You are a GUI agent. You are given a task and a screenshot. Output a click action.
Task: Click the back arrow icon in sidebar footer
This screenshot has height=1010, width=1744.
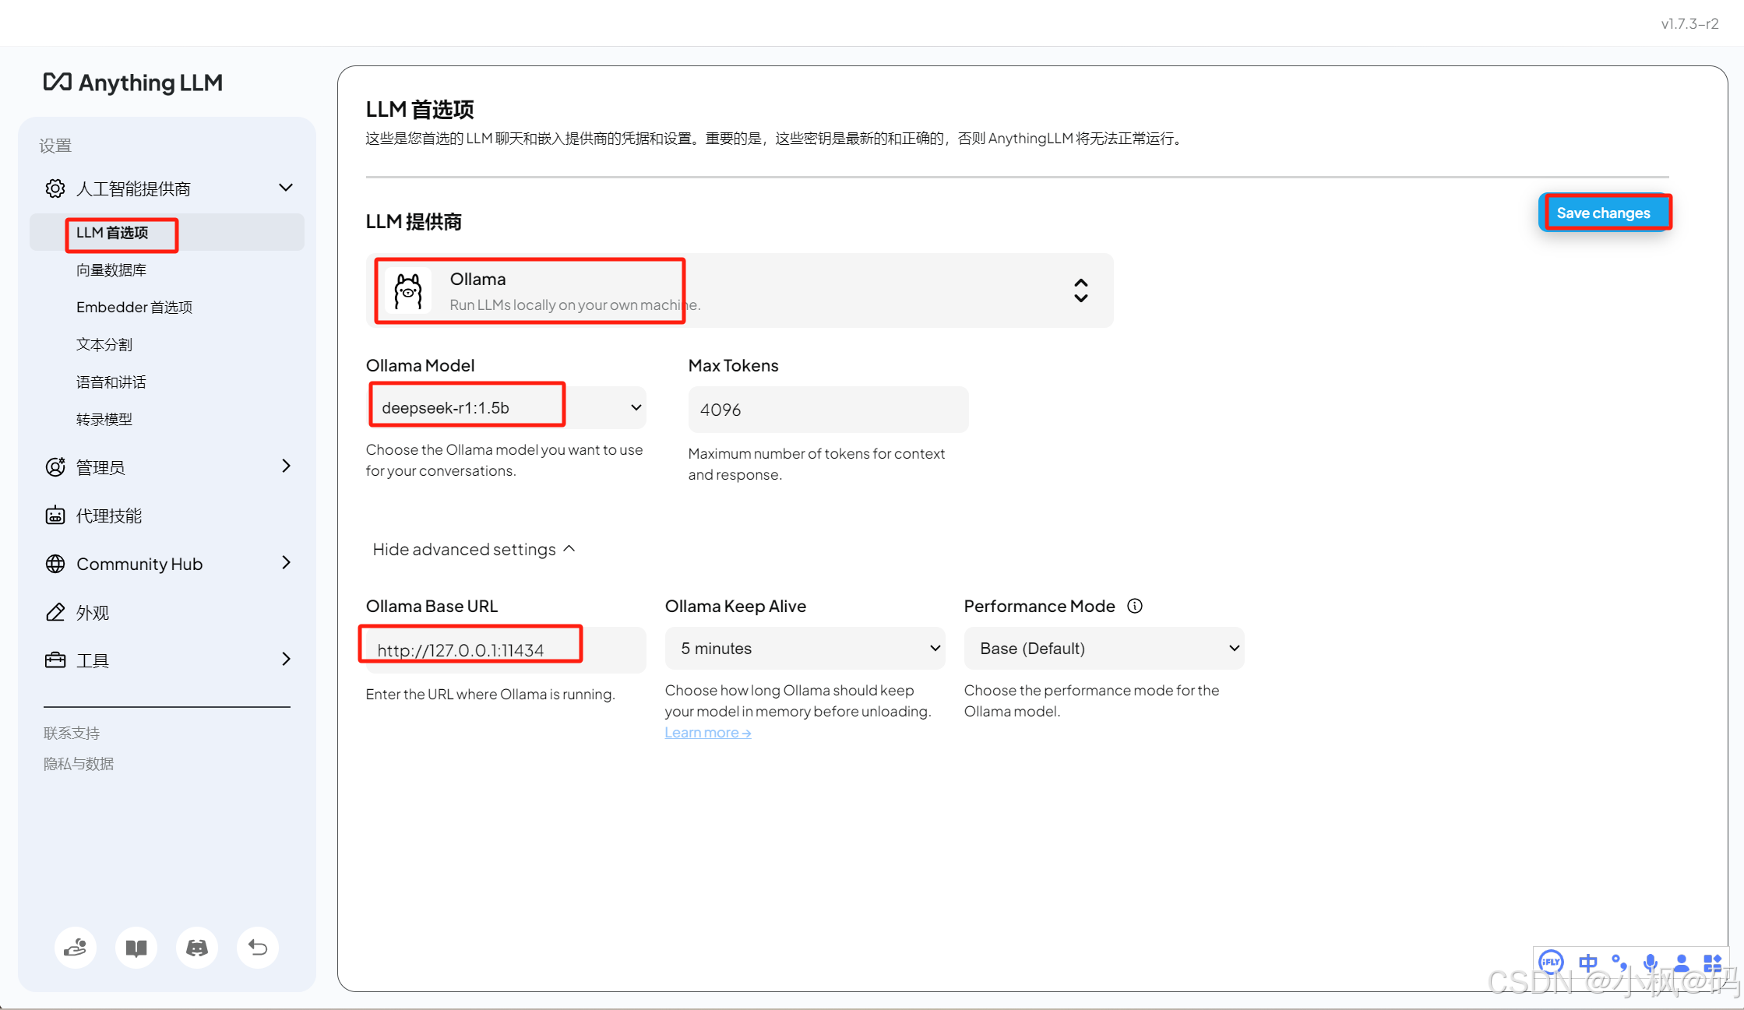point(258,947)
